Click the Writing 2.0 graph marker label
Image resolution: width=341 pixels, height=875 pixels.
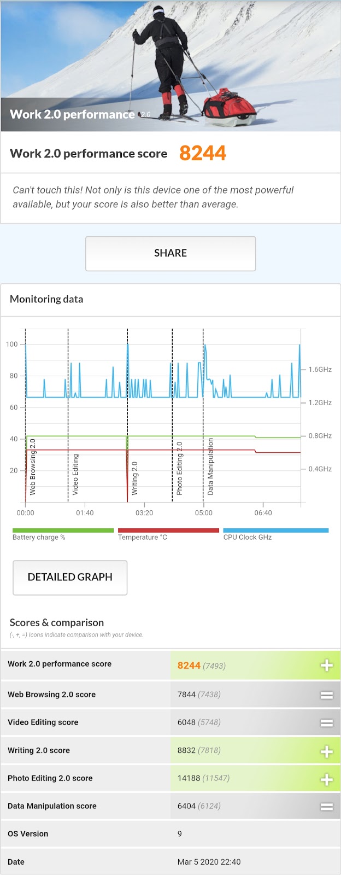coord(134,479)
